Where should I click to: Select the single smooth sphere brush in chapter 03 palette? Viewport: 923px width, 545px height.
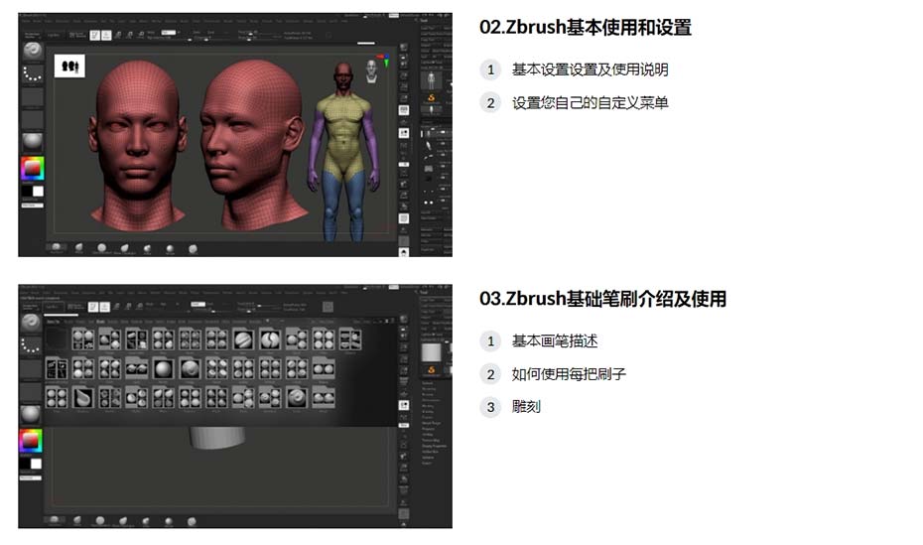163,368
